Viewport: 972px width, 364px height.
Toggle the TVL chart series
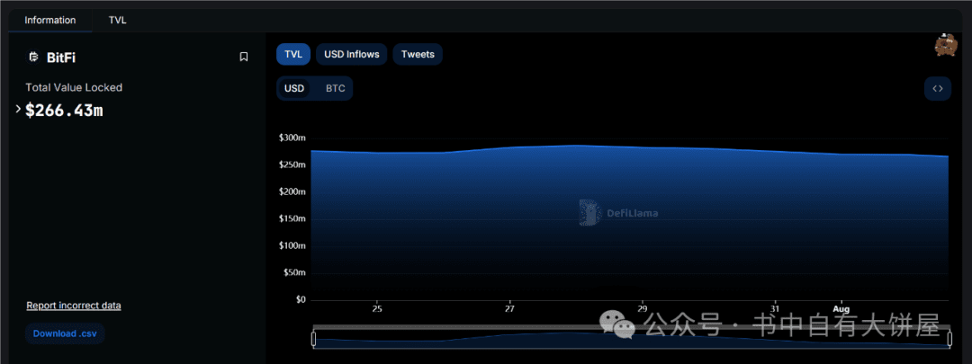[x=293, y=55]
